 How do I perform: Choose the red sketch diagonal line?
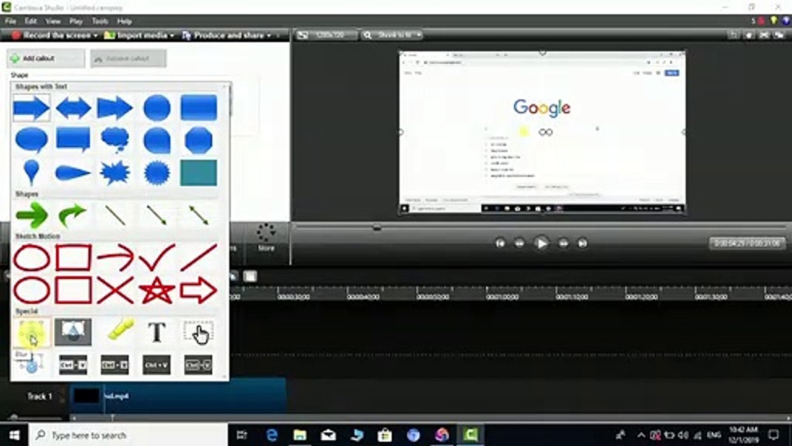pos(199,258)
